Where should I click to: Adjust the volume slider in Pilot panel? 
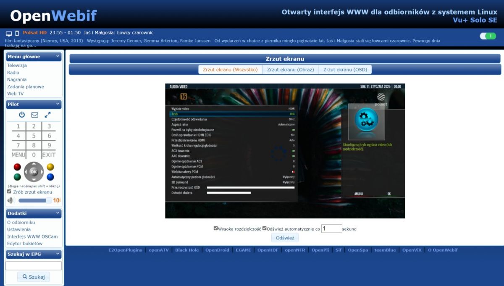pyautogui.click(x=35, y=200)
